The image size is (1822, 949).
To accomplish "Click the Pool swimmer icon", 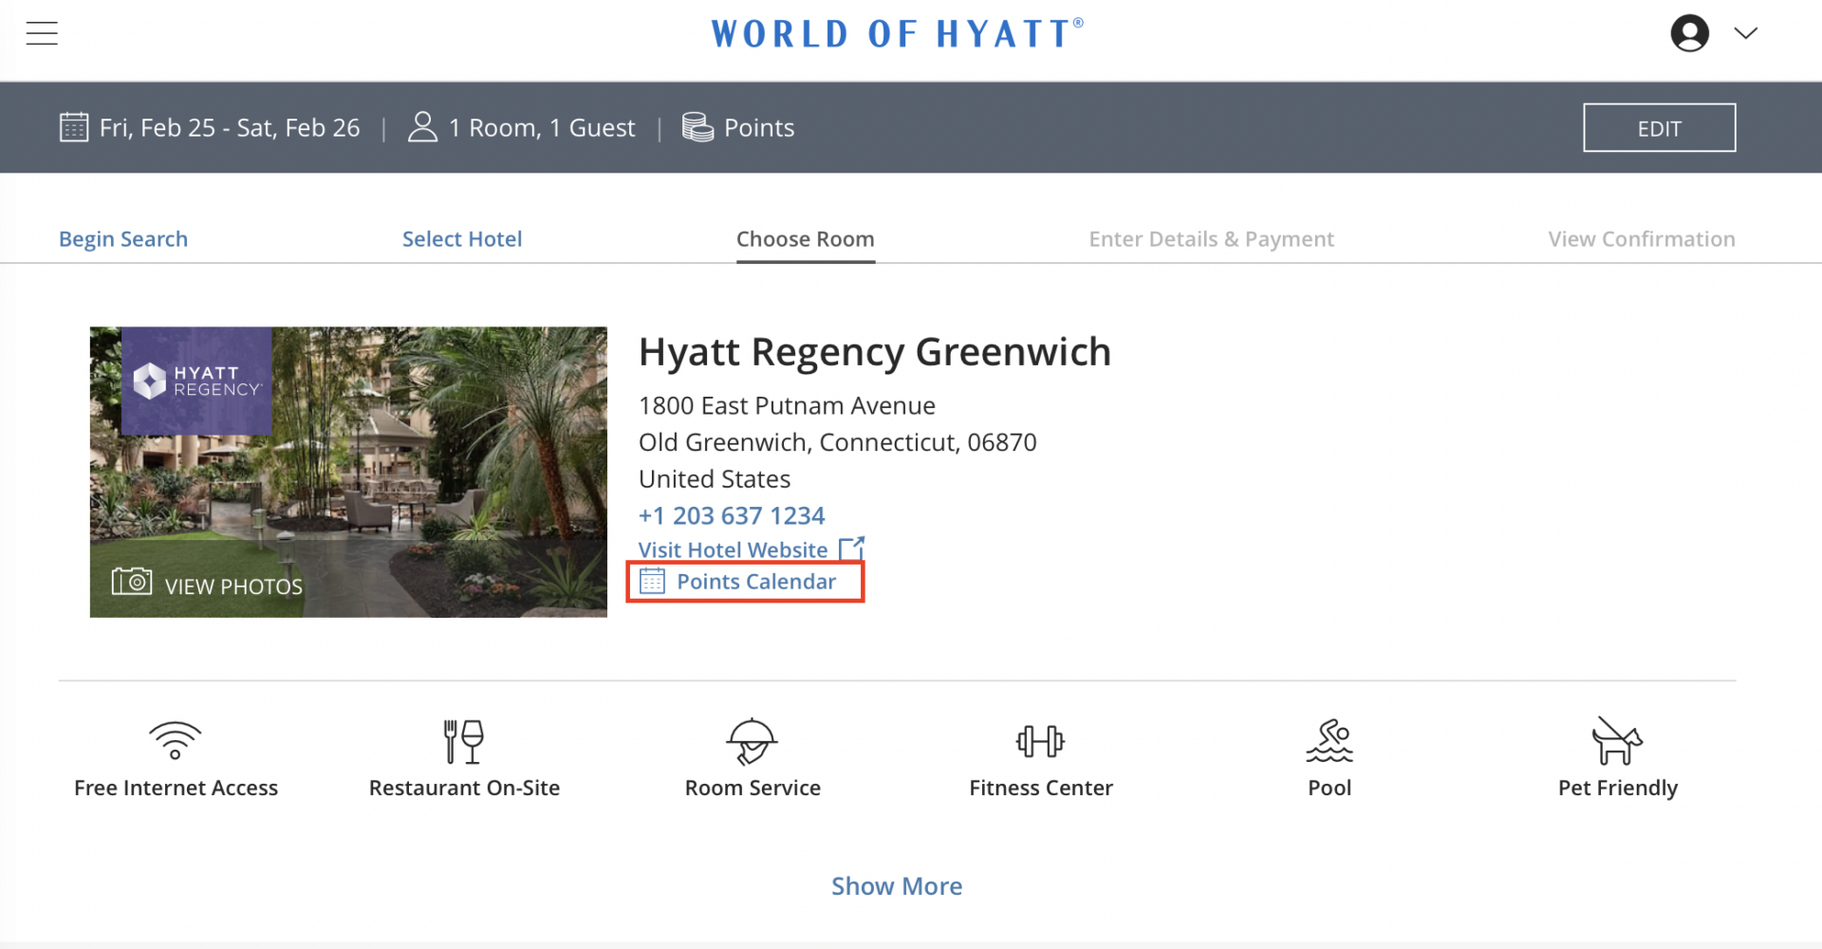I will (1329, 741).
